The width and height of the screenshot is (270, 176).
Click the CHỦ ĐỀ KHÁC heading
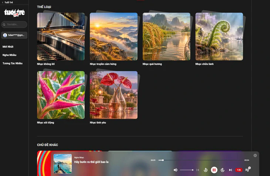(47, 145)
